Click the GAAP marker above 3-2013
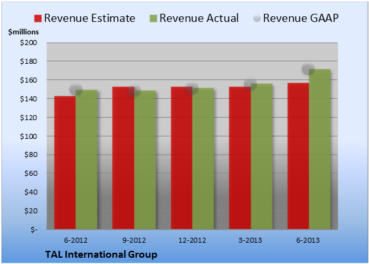Viewport: 369px width, 264px height. (250, 84)
